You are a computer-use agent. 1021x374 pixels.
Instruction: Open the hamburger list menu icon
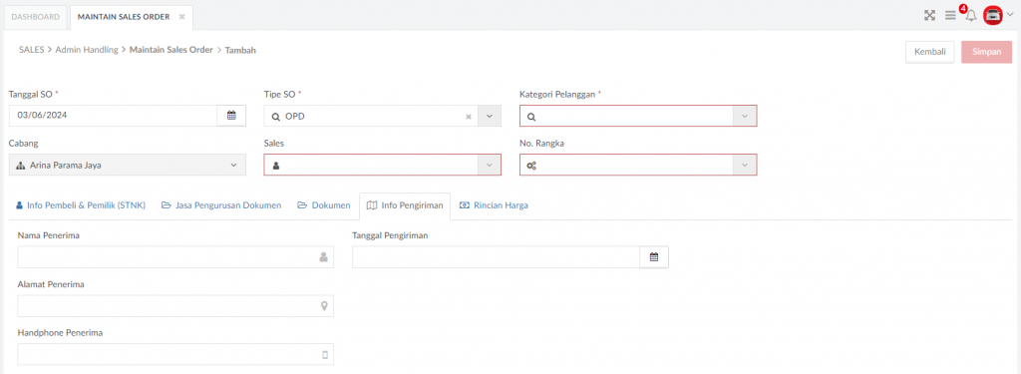950,16
